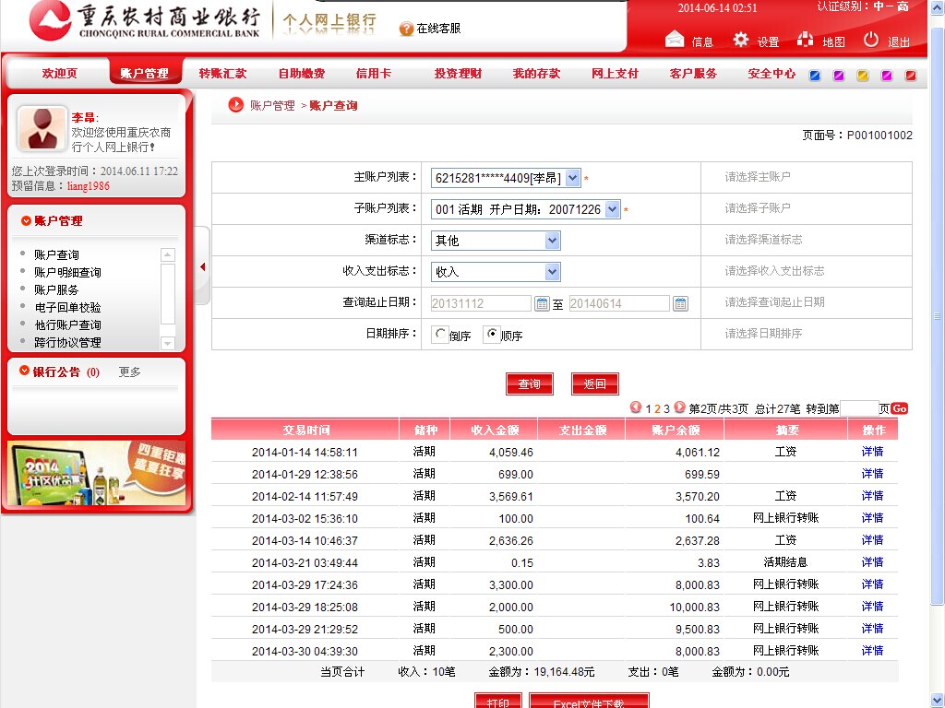Screen dimensions: 945x708
Task: Open the 转账汇款 menu tab
Action: click(222, 74)
